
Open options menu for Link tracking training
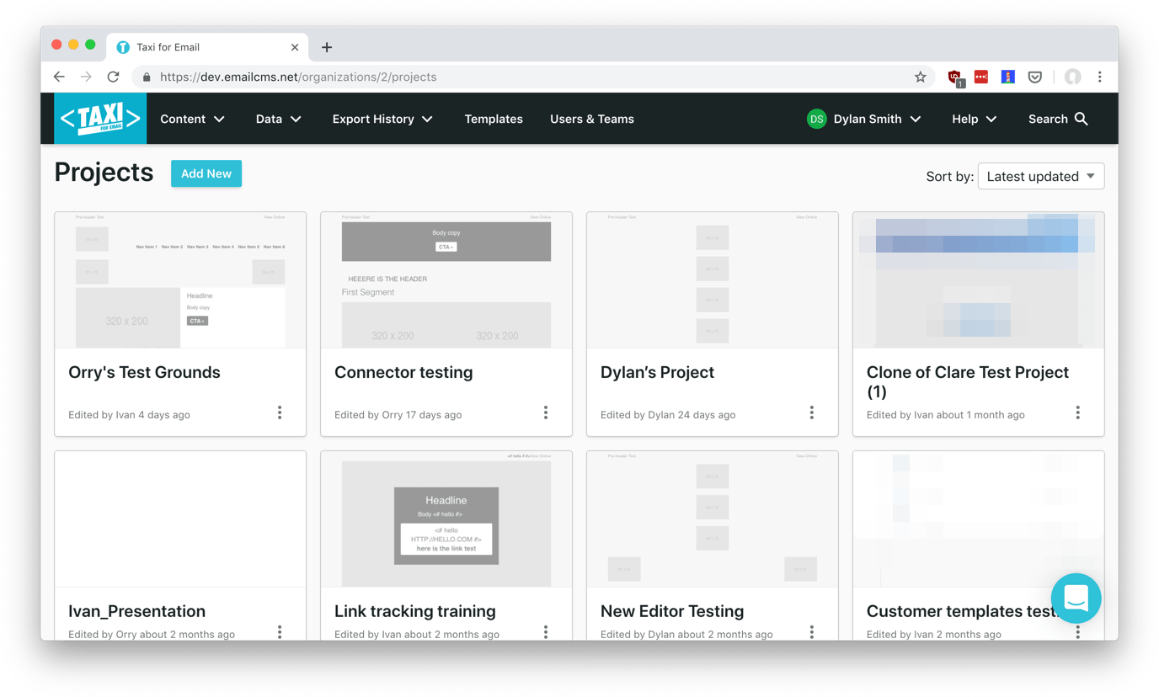click(546, 631)
